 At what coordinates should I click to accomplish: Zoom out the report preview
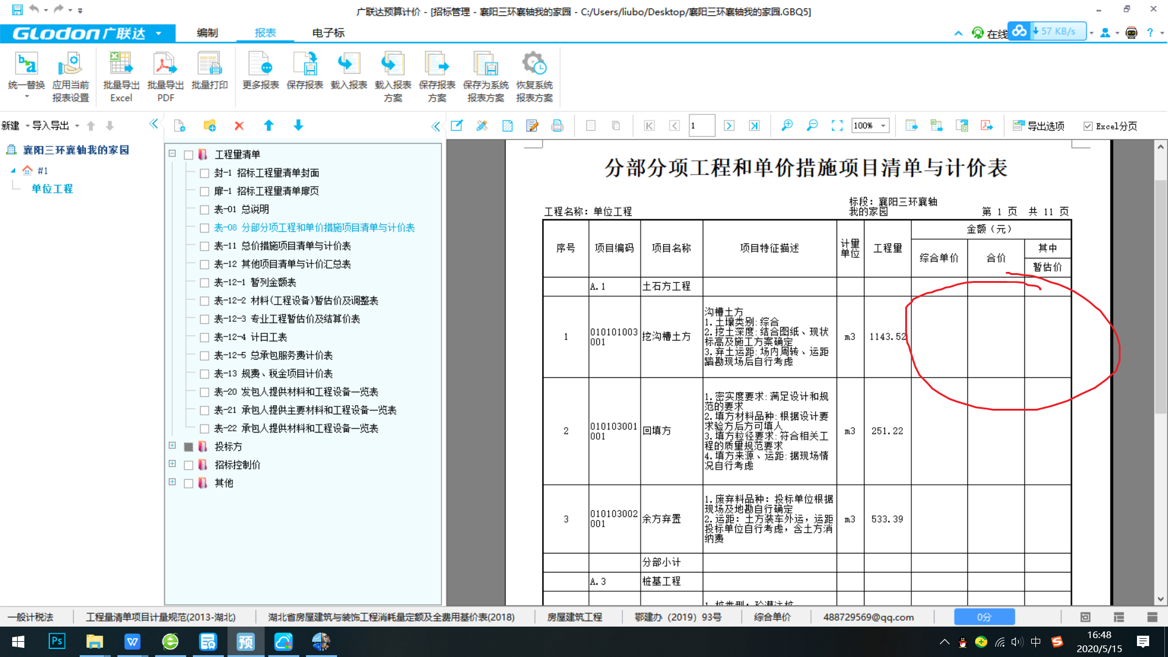coord(812,126)
